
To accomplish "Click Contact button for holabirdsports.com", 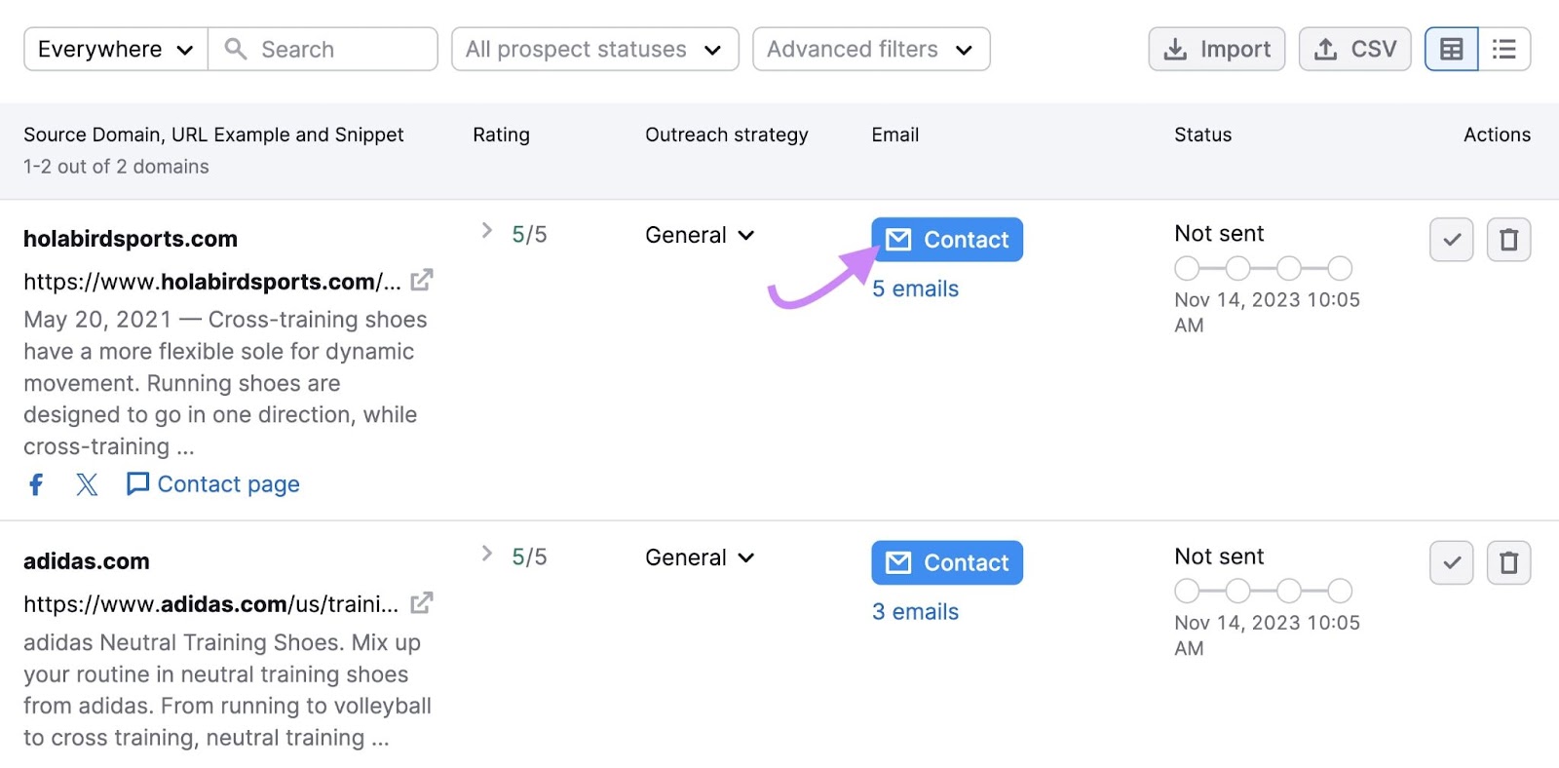I will (x=947, y=240).
